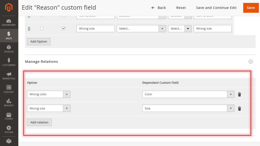Click the Option column header

32,83
